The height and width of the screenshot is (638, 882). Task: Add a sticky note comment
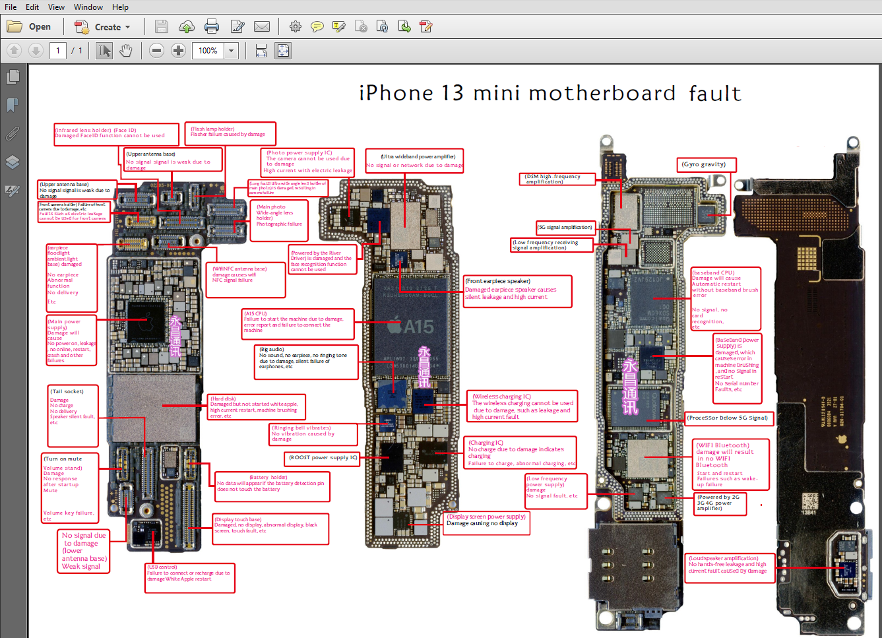[x=317, y=27]
